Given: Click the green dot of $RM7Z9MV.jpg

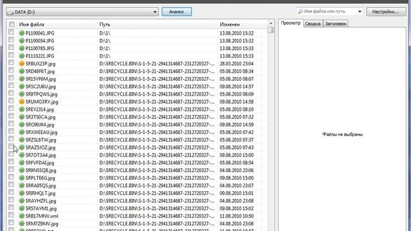Looking at the screenshot, I should coord(22,223).
